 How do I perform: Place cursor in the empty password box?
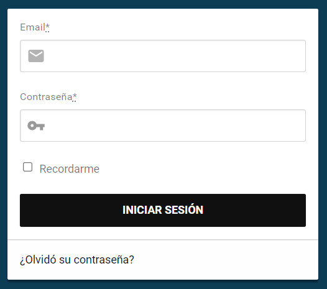click(163, 126)
